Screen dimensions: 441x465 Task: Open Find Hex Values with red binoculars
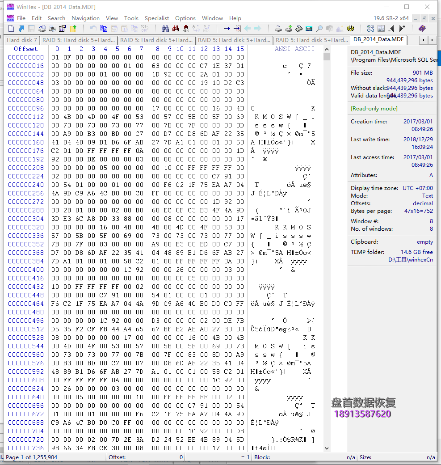tap(176, 29)
